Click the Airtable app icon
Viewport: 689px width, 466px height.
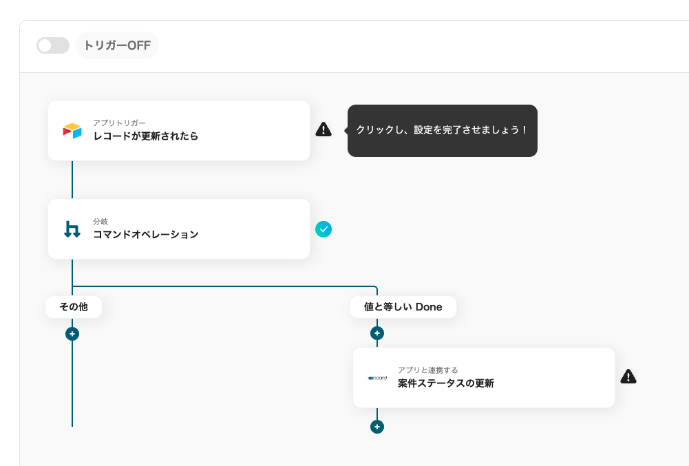tap(72, 130)
